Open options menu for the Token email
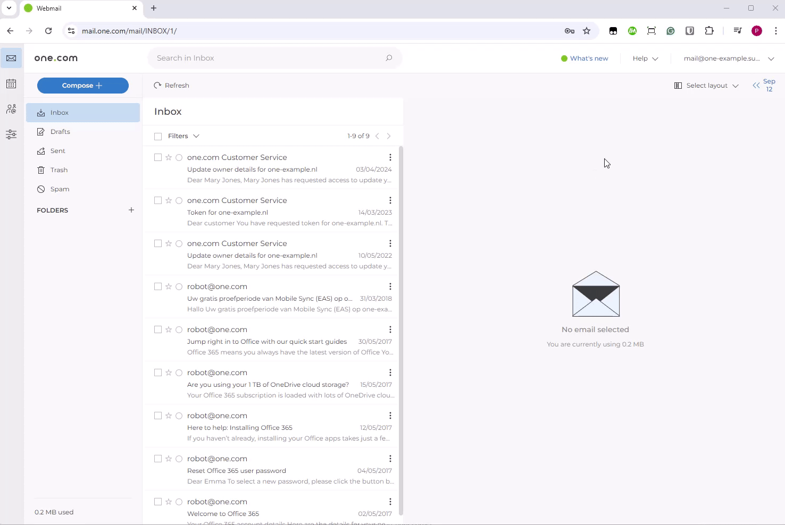Image resolution: width=785 pixels, height=525 pixels. click(390, 200)
